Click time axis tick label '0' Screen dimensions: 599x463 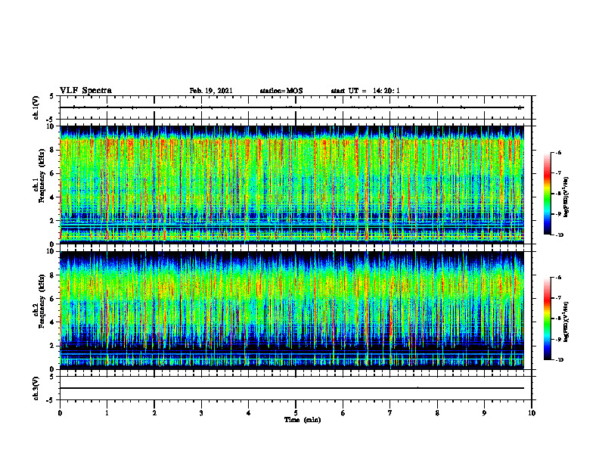pyautogui.click(x=60, y=413)
